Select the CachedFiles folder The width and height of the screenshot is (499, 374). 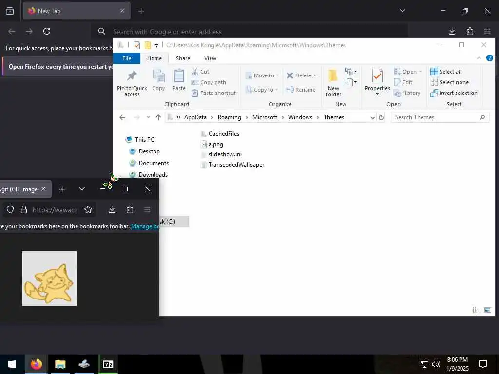coord(220,134)
